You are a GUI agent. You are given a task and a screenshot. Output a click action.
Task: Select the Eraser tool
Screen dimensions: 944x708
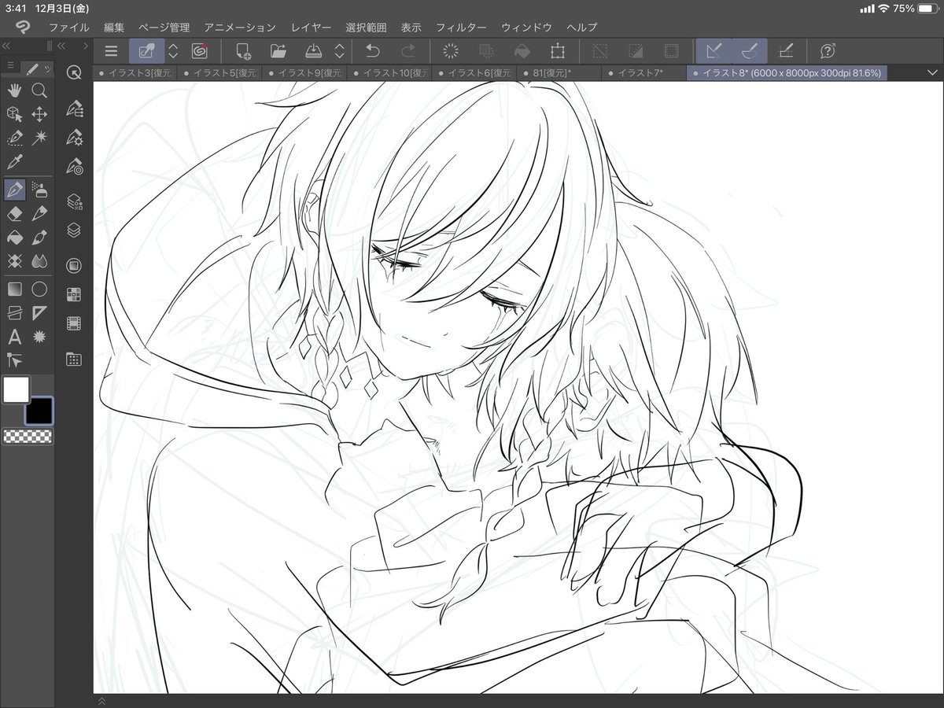coord(14,214)
